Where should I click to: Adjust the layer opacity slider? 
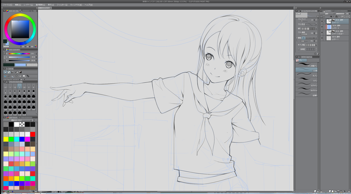click(x=340, y=13)
